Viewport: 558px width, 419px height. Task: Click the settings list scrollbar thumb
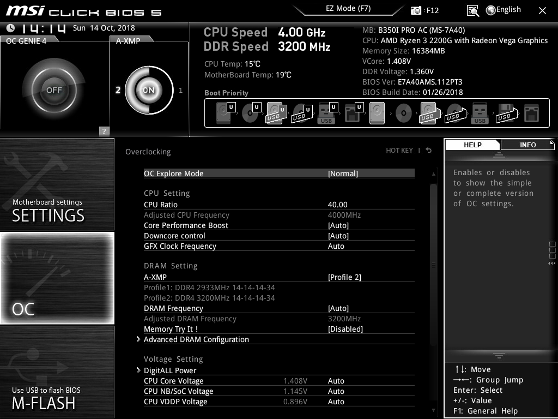coord(433,265)
